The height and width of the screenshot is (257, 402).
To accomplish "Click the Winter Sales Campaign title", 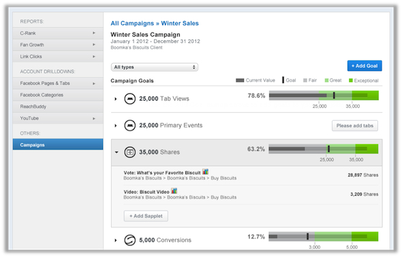I will [x=145, y=35].
